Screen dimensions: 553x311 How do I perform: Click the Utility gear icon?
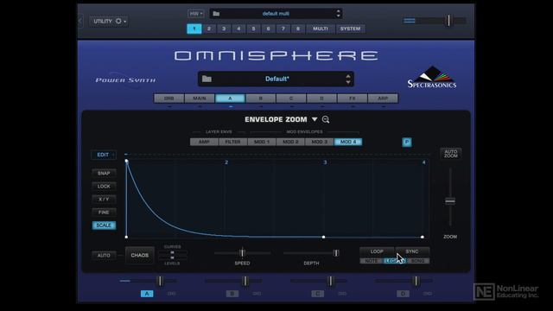pos(118,21)
